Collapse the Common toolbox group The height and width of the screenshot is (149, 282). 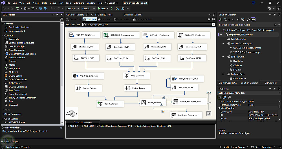pos(3,36)
